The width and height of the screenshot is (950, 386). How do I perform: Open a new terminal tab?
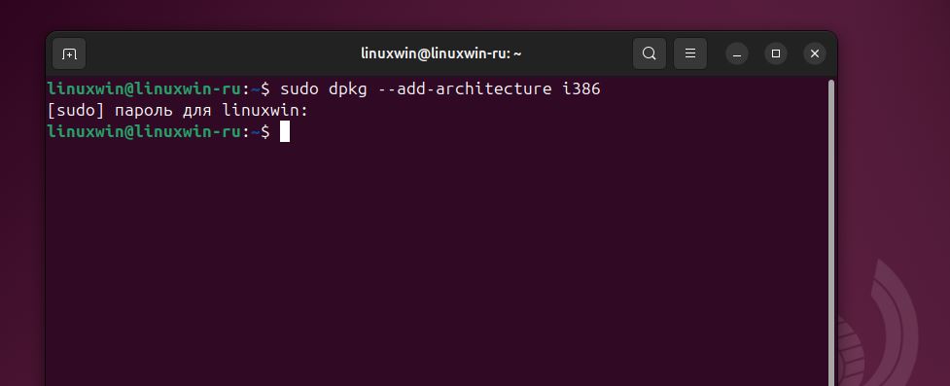(69, 53)
